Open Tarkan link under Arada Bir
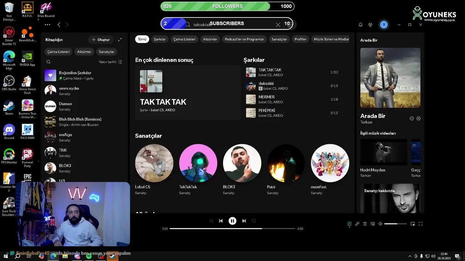This screenshot has height=261, width=465. coord(366,122)
